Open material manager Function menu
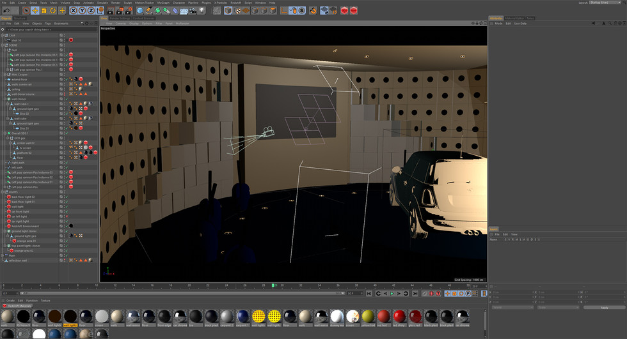The image size is (627, 339). click(x=32, y=301)
